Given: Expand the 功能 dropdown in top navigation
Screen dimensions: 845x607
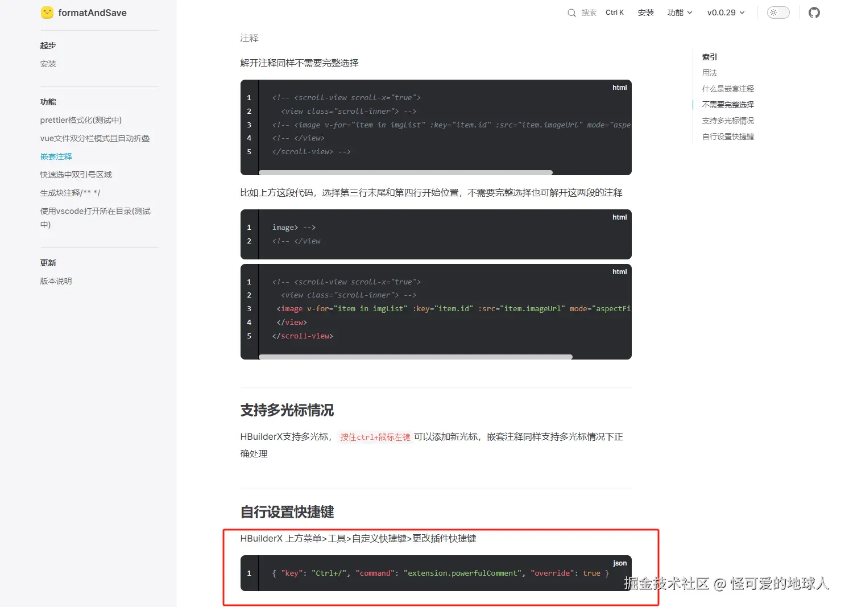Looking at the screenshot, I should (680, 13).
